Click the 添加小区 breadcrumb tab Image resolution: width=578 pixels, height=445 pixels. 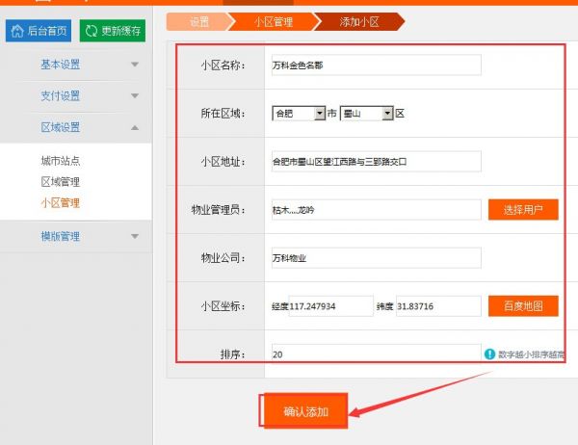coord(358,20)
